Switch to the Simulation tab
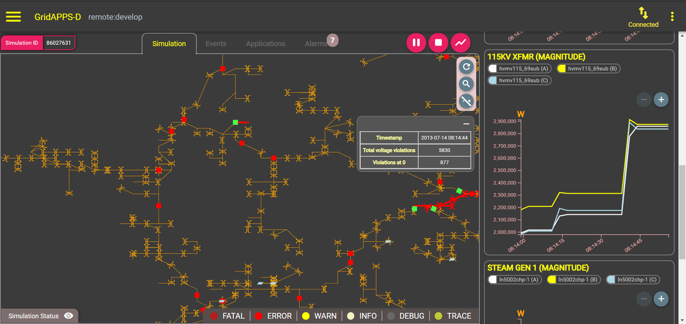This screenshot has width=686, height=324. click(x=169, y=44)
